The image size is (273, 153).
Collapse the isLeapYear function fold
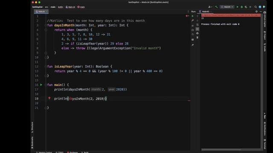(x=46, y=66)
